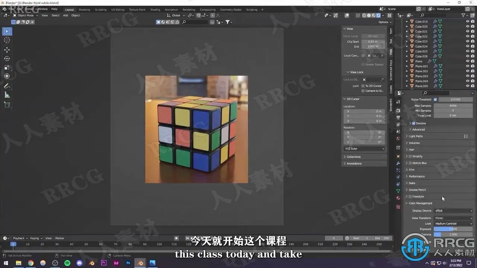477x268 pixels.
Task: Enable the Freestyle checkbox
Action: tap(410, 197)
